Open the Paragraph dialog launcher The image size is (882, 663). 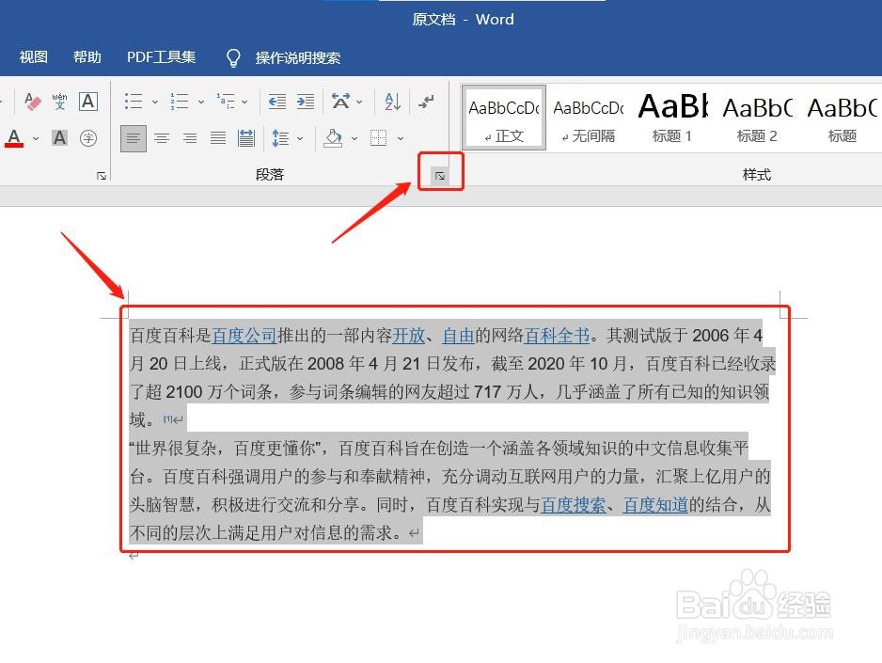pos(440,176)
